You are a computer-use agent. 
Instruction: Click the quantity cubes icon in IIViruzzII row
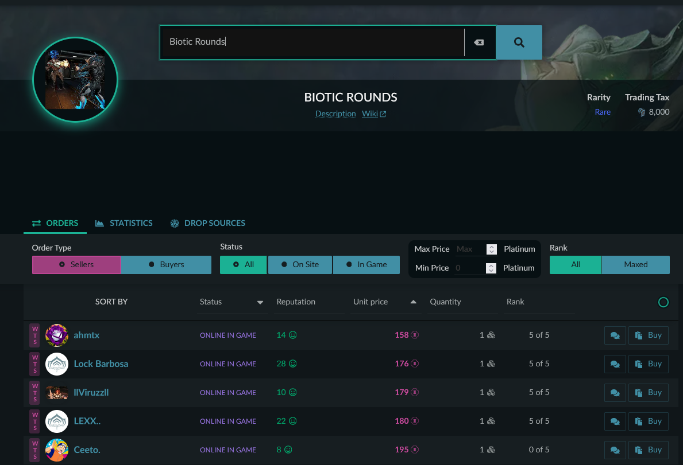coord(491,392)
